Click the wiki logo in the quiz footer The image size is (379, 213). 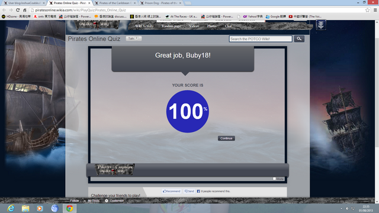coord(114,169)
